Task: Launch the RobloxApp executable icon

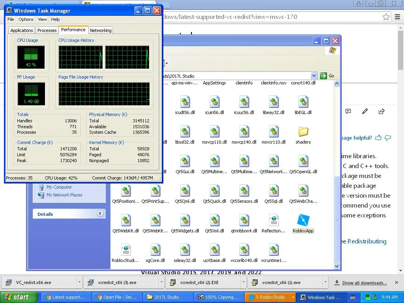Action: (303, 221)
